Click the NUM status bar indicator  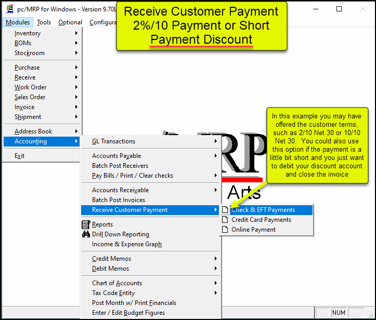tap(339, 313)
